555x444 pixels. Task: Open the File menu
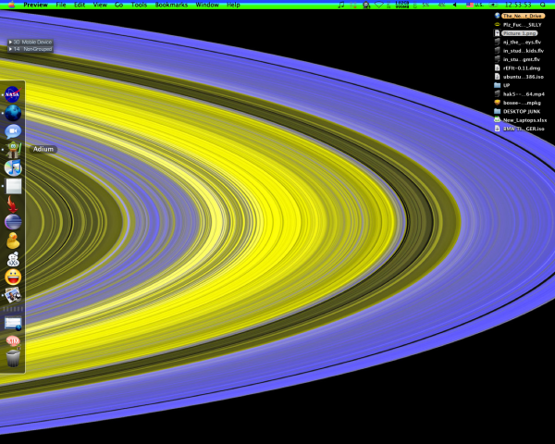pos(61,5)
